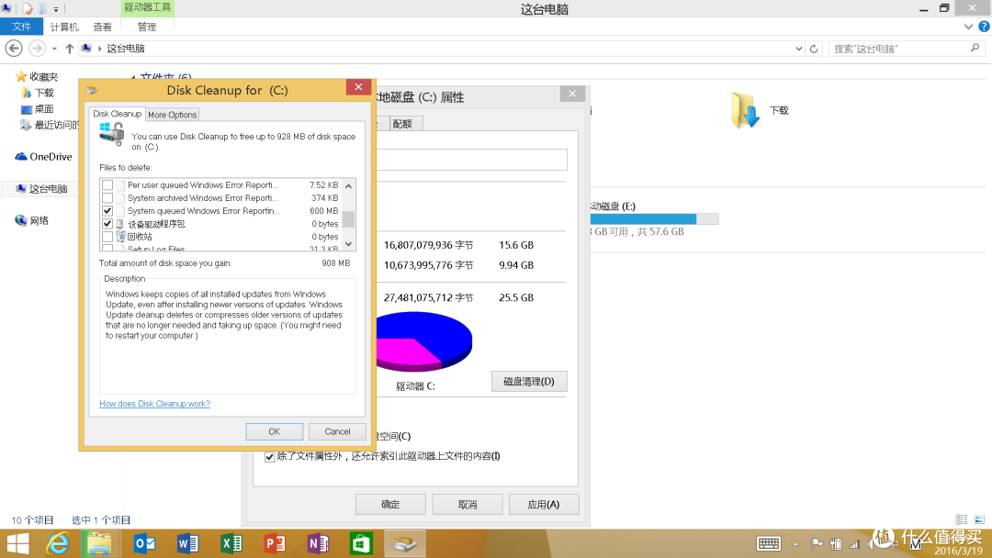Check System archived Windows Error Reporting
992x558 pixels.
click(107, 198)
